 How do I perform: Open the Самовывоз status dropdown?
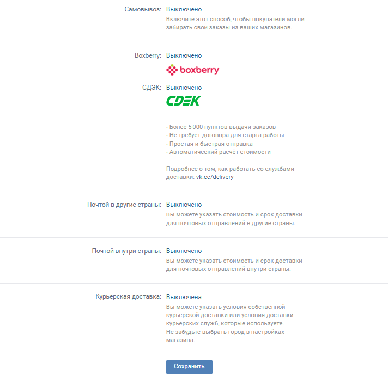(x=184, y=9)
